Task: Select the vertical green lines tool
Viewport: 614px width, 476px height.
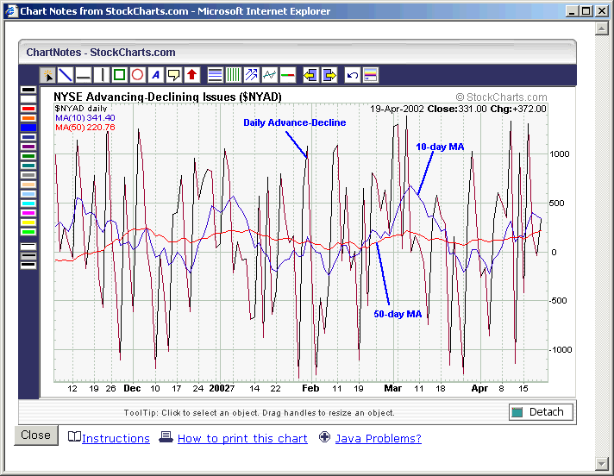Action: click(233, 75)
